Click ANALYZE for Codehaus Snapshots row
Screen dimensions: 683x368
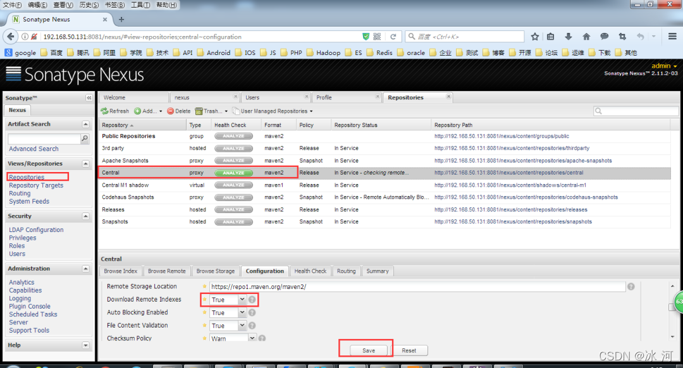pyautogui.click(x=233, y=197)
